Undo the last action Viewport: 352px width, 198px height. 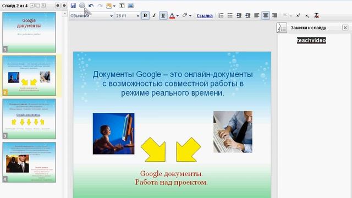(91, 5)
